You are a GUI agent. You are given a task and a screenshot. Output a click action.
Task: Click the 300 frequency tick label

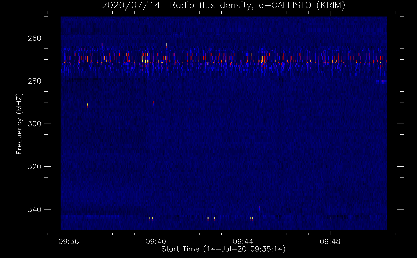[34, 124]
